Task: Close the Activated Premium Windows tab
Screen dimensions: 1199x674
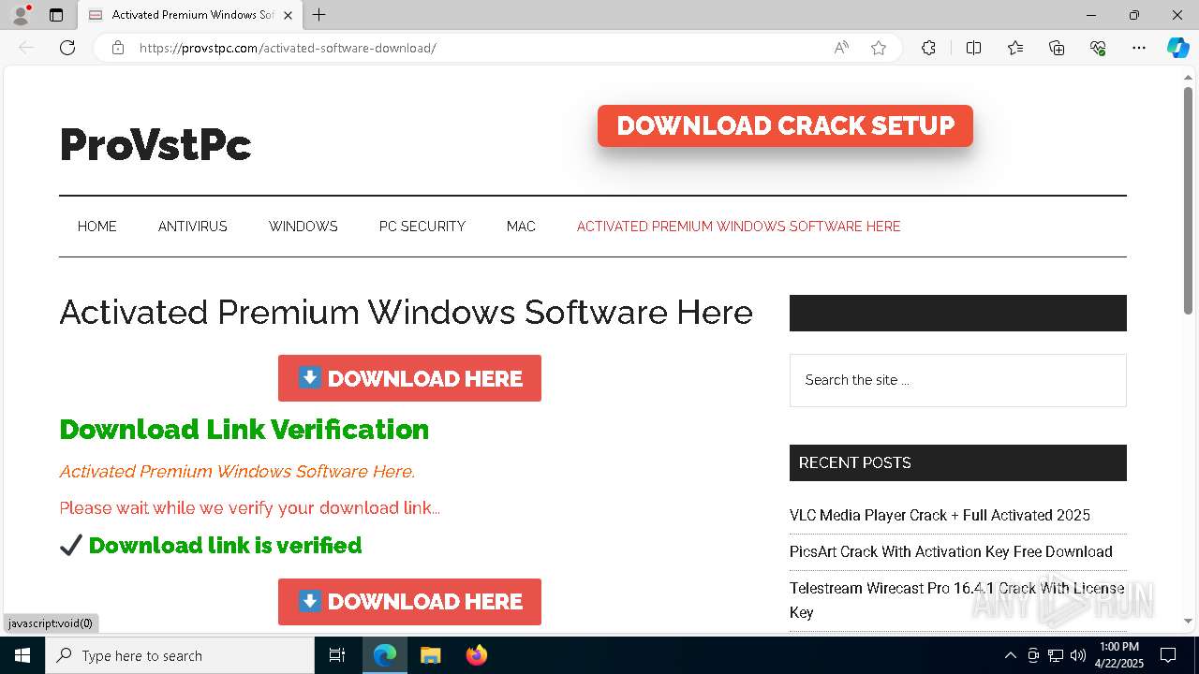Action: 288,15
